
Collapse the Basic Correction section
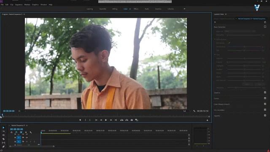pos(219,27)
